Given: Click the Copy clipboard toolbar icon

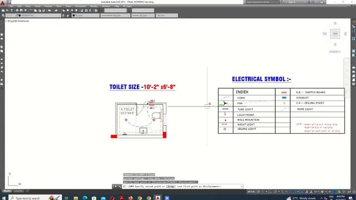Looking at the screenshot, I should pos(35,11).
